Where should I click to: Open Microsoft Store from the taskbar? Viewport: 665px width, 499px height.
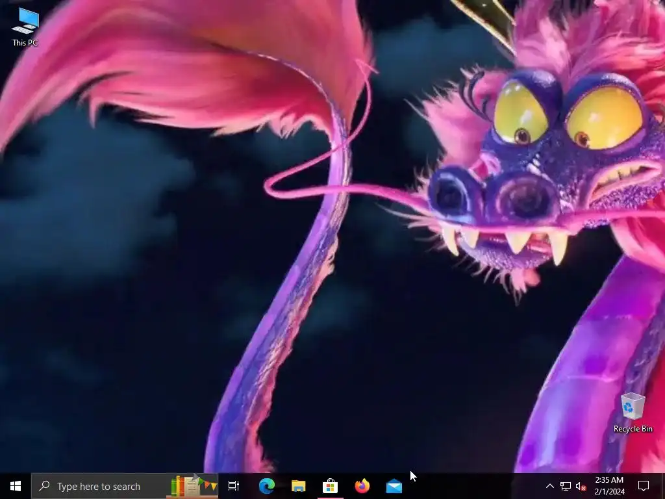[330, 486]
